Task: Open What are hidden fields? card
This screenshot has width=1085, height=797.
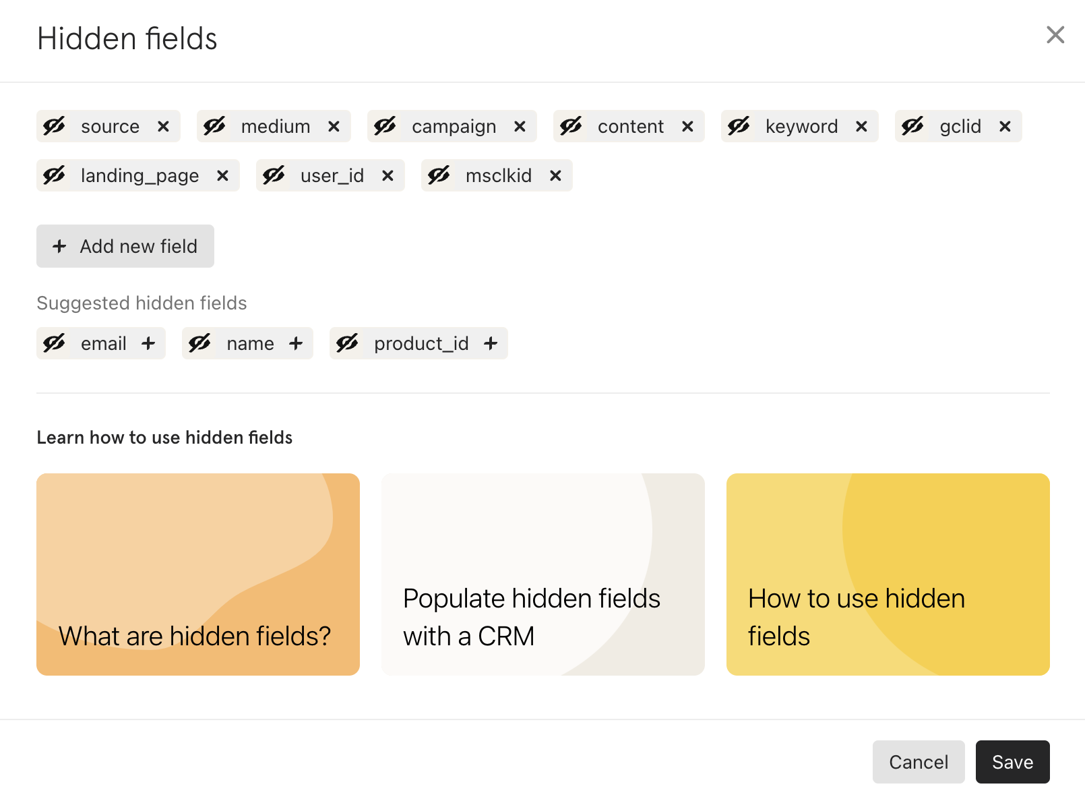Action: pyautogui.click(x=198, y=574)
